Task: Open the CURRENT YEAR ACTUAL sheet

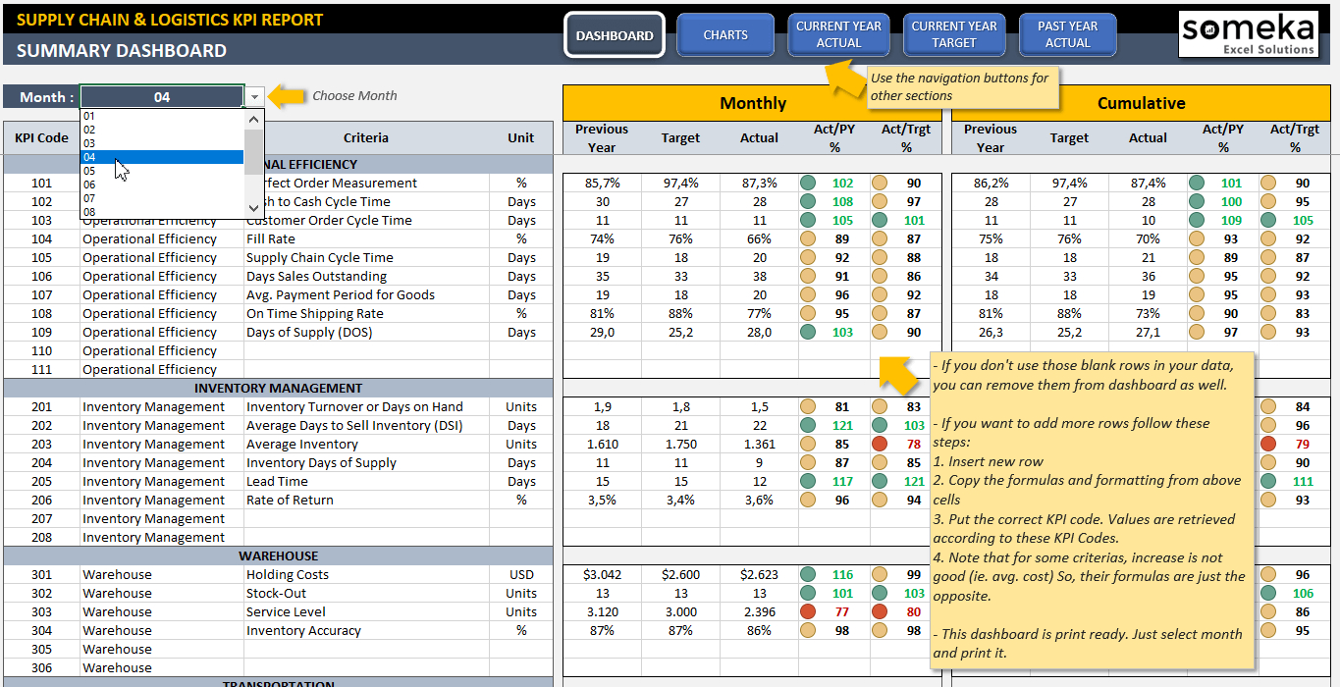Action: (x=838, y=34)
